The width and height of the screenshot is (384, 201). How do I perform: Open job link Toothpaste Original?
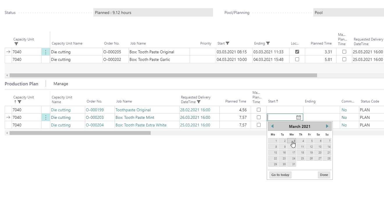(x=133, y=110)
